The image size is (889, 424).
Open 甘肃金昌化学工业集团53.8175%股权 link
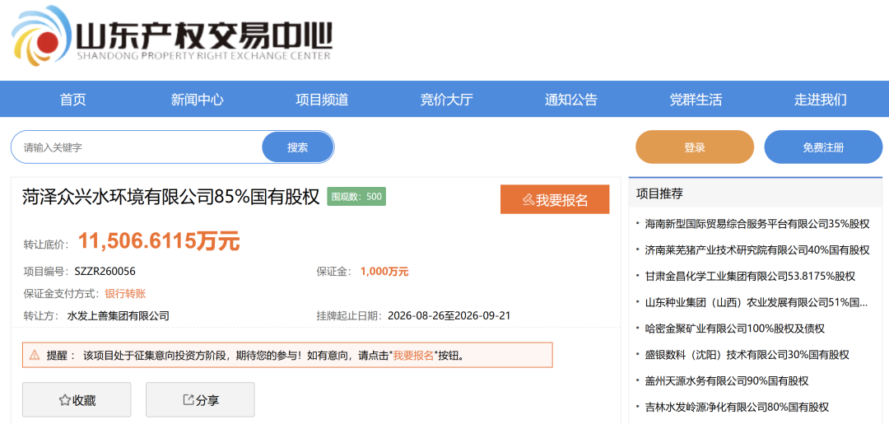click(750, 276)
